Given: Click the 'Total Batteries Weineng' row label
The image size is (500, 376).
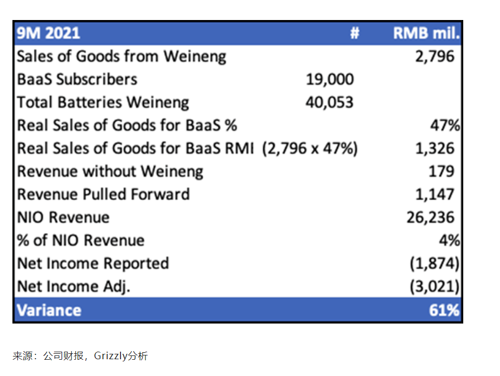Looking at the screenshot, I should tap(103, 102).
